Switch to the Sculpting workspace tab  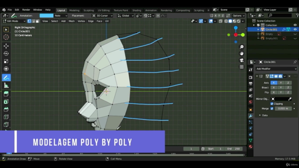tap(89, 10)
